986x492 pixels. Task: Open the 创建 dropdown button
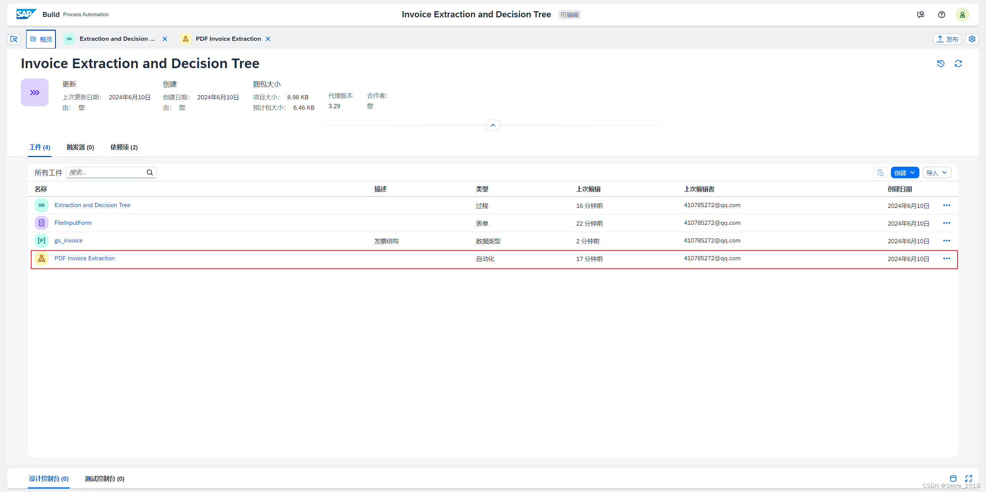click(905, 173)
